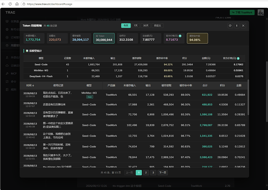
Task: Click the 合计 column header
Action: [205, 85]
